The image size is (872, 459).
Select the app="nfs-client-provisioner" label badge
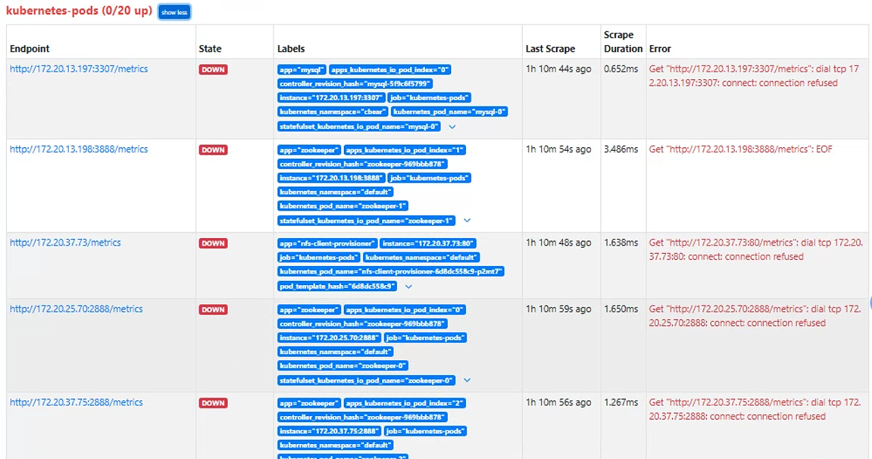(328, 243)
